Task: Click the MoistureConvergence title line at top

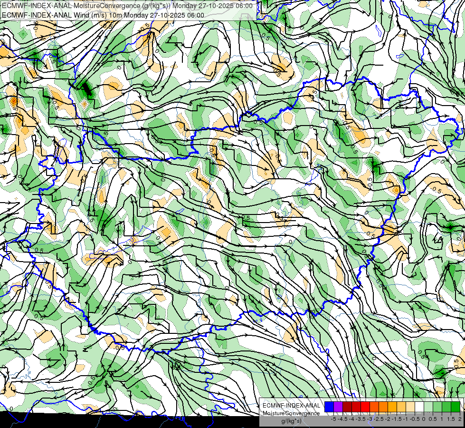Action: [x=127, y=6]
